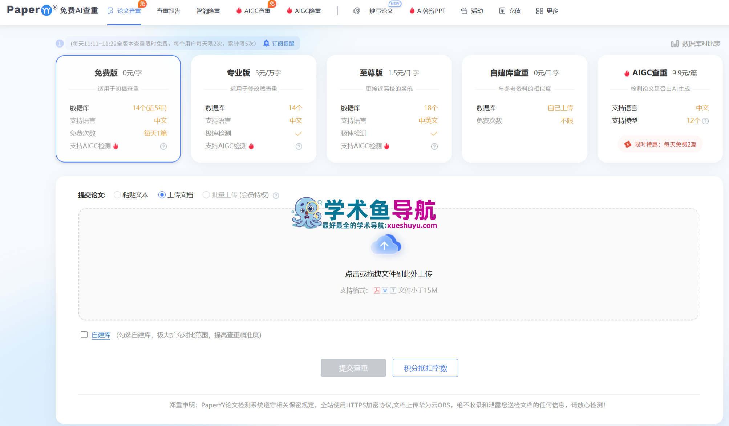This screenshot has height=426, width=729.
Task: Open the 自建库 link
Action: click(101, 335)
